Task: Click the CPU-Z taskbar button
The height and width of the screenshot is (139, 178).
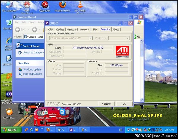Action: pyautogui.click(x=73, y=130)
